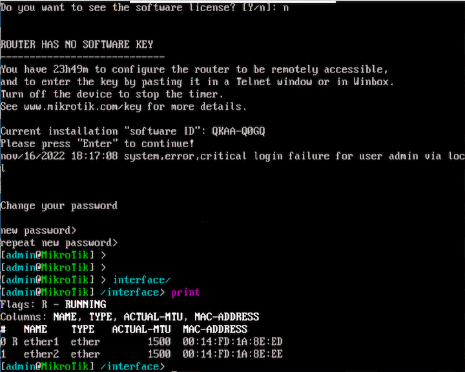Click the Flags: R - RUNNING line
Image resolution: width=465 pixels, height=372 pixels.
click(54, 304)
